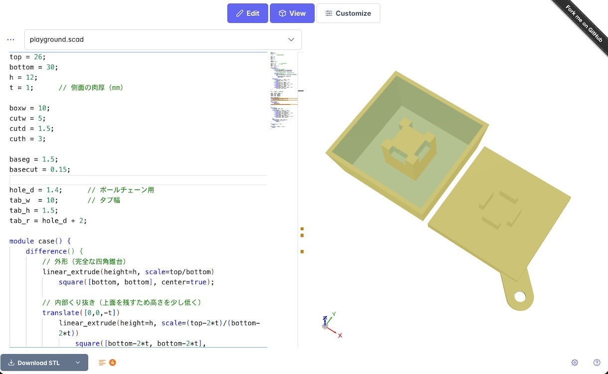Image resolution: width=608 pixels, height=374 pixels.
Task: Click the settings gear icon
Action: pos(575,363)
